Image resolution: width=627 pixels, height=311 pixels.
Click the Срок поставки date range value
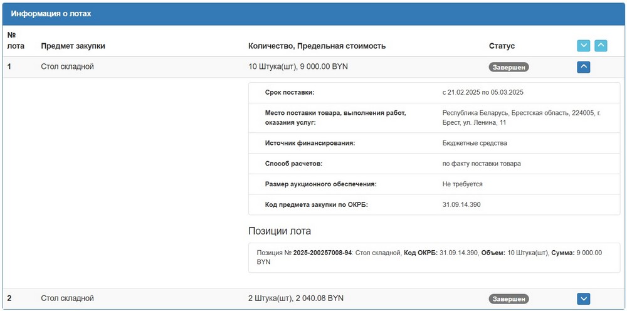click(x=482, y=92)
